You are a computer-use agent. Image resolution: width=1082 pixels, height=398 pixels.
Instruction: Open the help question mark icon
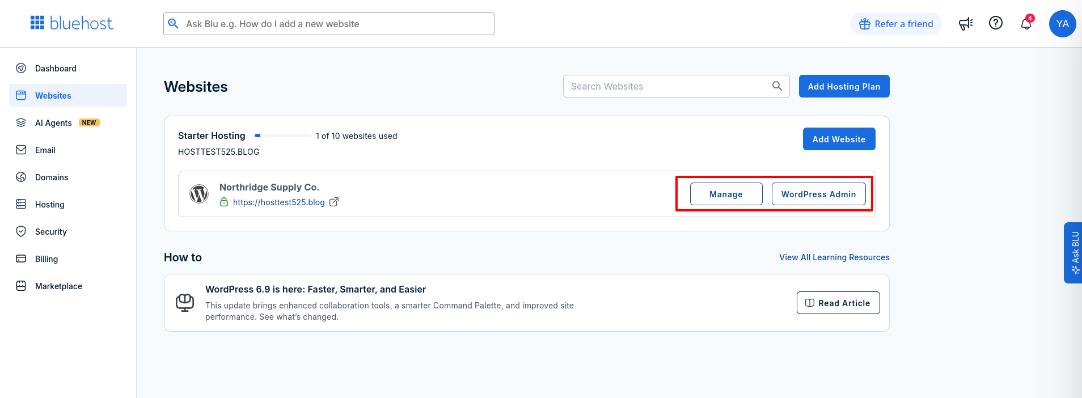coord(996,23)
